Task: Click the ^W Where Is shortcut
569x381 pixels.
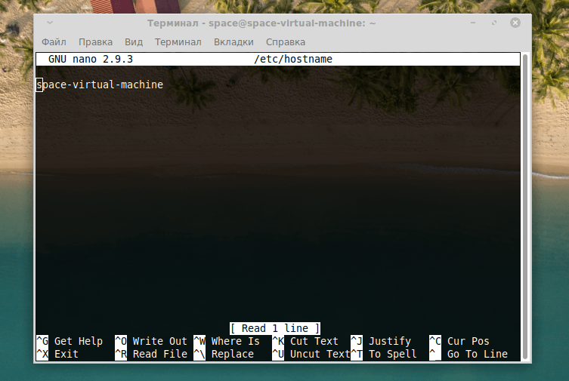Action: [227, 341]
